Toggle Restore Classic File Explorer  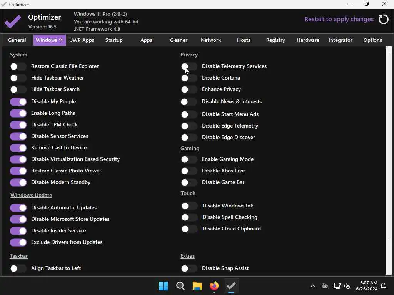[18, 66]
